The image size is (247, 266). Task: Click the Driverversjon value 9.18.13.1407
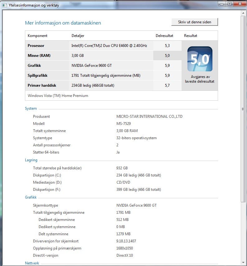coord(126,241)
